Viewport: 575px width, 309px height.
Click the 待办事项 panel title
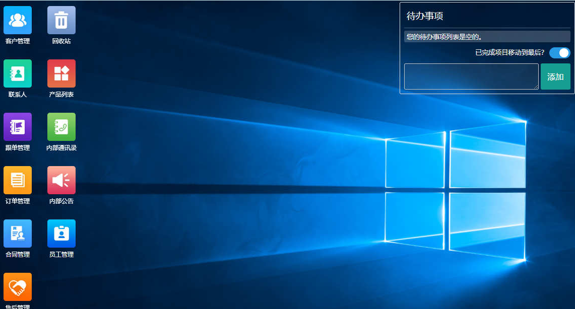pyautogui.click(x=425, y=16)
